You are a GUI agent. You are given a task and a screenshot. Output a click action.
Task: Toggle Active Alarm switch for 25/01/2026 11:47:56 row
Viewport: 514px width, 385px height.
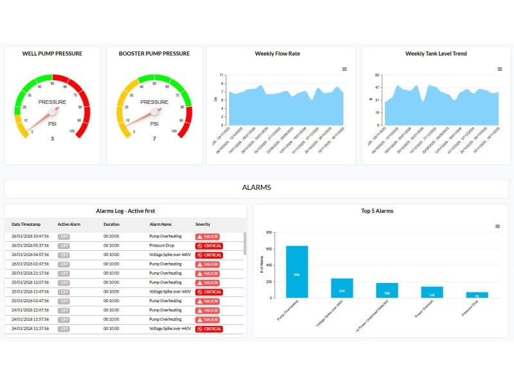click(64, 292)
